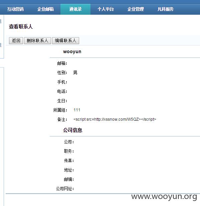Click the 公司信息 section heading
The width and height of the screenshot is (200, 206).
pos(72,130)
